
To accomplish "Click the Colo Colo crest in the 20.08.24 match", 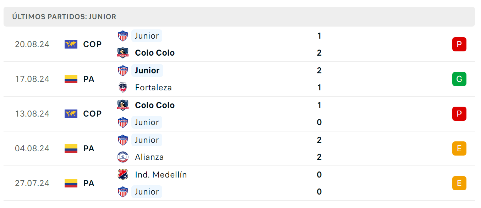I will pyautogui.click(x=123, y=53).
